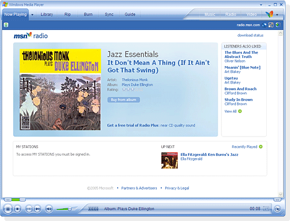Click the globe icon next to radio.msn.com
This screenshot has height=221, width=290.
pos(264,25)
